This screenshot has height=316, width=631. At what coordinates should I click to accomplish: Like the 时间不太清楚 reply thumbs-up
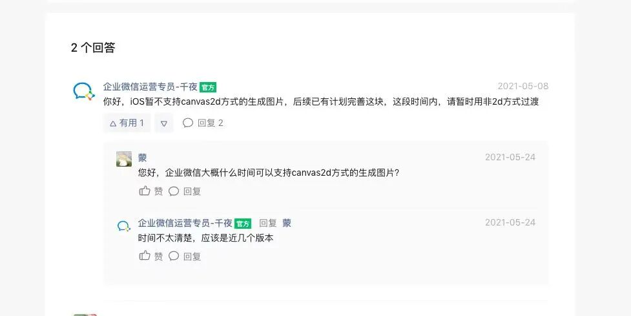tap(145, 256)
